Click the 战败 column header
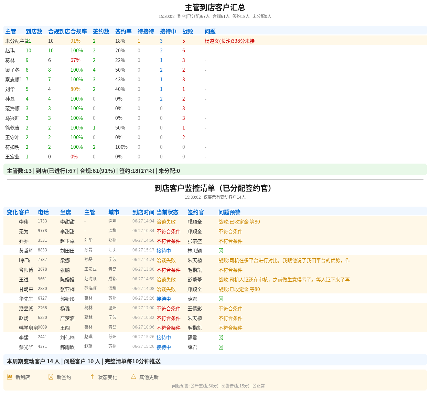This screenshot has height=405, width=430. point(188,31)
